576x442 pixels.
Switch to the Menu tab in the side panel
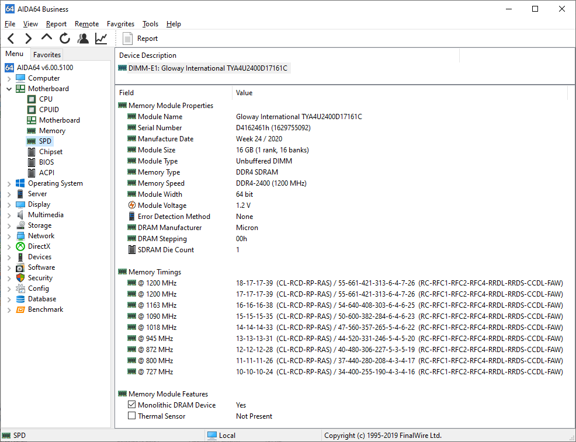click(15, 54)
